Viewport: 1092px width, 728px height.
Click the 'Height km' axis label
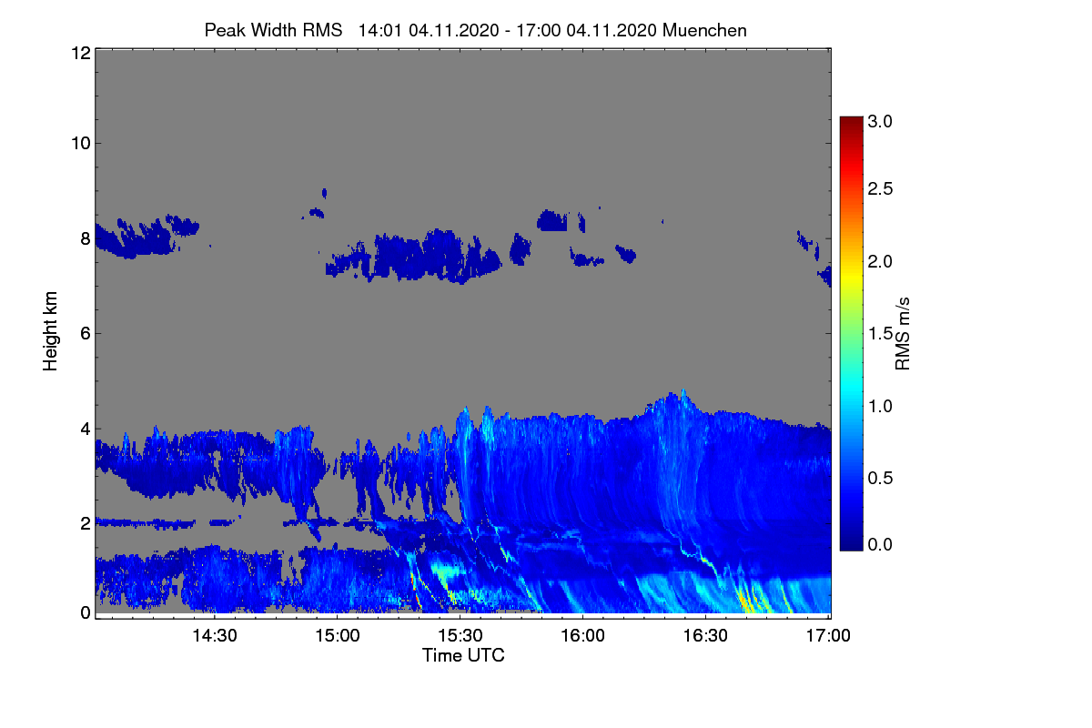(50, 330)
